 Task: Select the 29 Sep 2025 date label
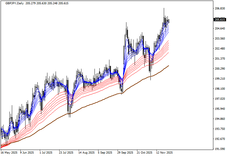[125, 153]
